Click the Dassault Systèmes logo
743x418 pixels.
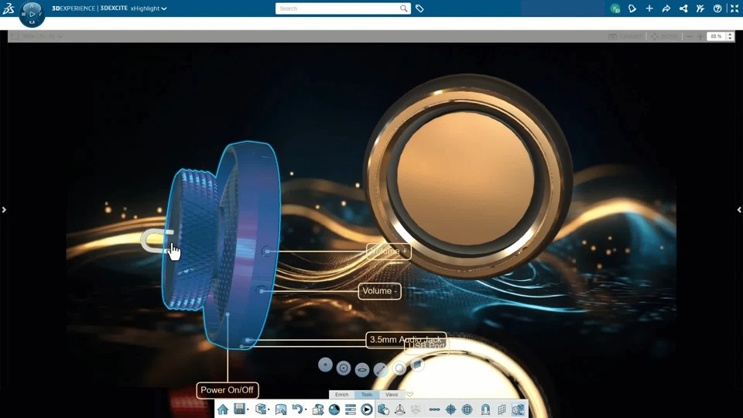(8, 8)
